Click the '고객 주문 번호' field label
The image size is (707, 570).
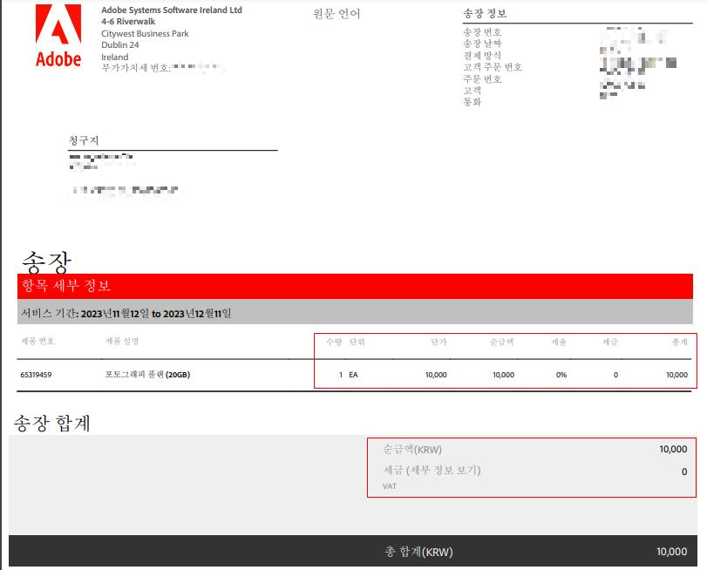click(493, 67)
